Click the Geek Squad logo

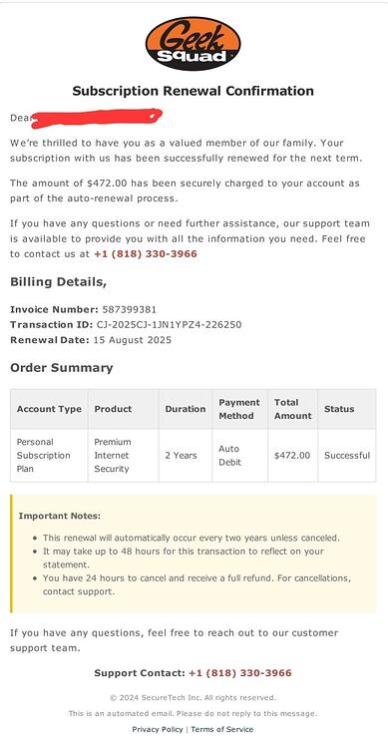pos(193,44)
